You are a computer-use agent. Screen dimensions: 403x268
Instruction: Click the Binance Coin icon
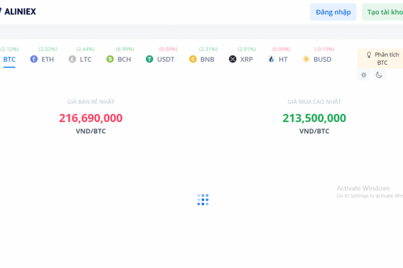193,59
